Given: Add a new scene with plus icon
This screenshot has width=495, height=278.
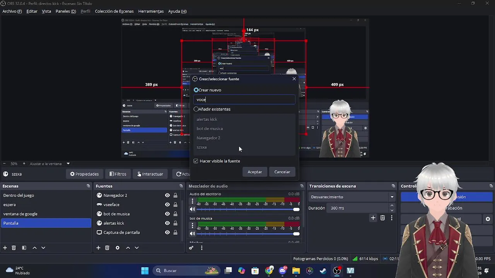Looking at the screenshot, I should [5, 248].
